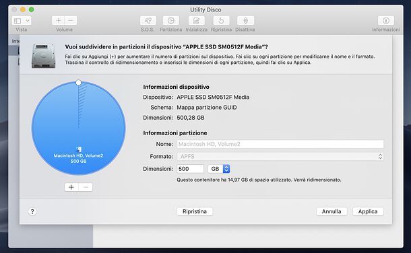Image resolution: width=411 pixels, height=253 pixels.
Task: Remove partition with minus button below chart
Action: pos(86,187)
